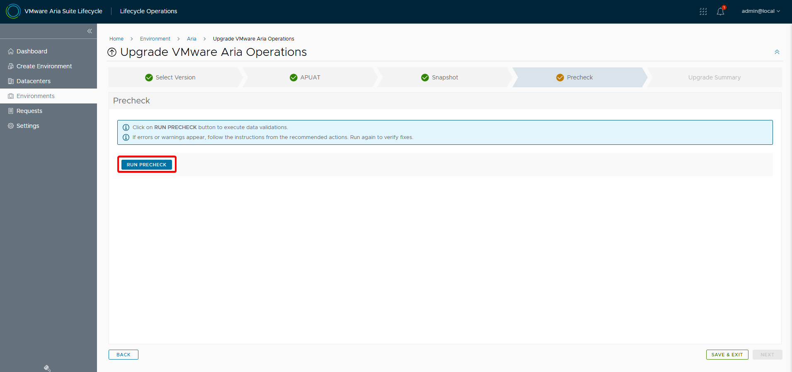
Task: Go to the Snapshot step
Action: click(444, 77)
